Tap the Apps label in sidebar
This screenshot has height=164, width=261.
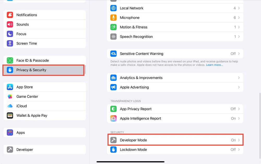21,133
